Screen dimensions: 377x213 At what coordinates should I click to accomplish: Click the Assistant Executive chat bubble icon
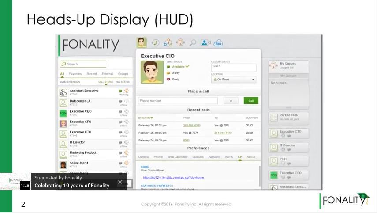pos(120,91)
